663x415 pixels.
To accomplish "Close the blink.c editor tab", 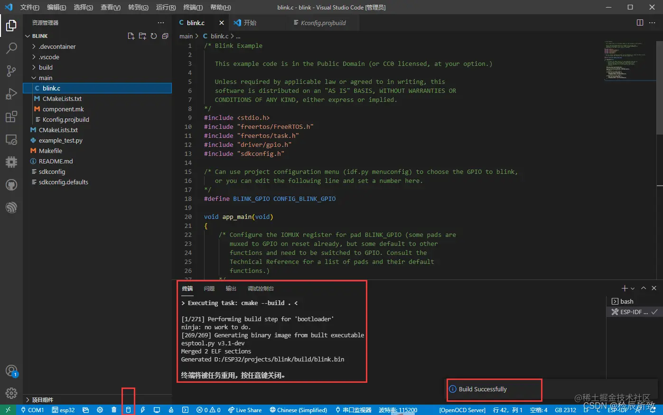I will coord(222,23).
